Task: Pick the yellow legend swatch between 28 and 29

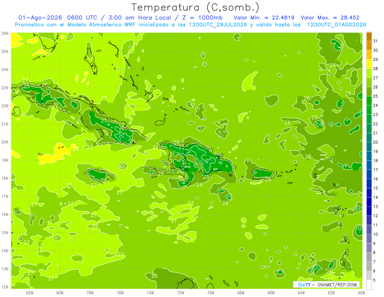Action: click(369, 64)
